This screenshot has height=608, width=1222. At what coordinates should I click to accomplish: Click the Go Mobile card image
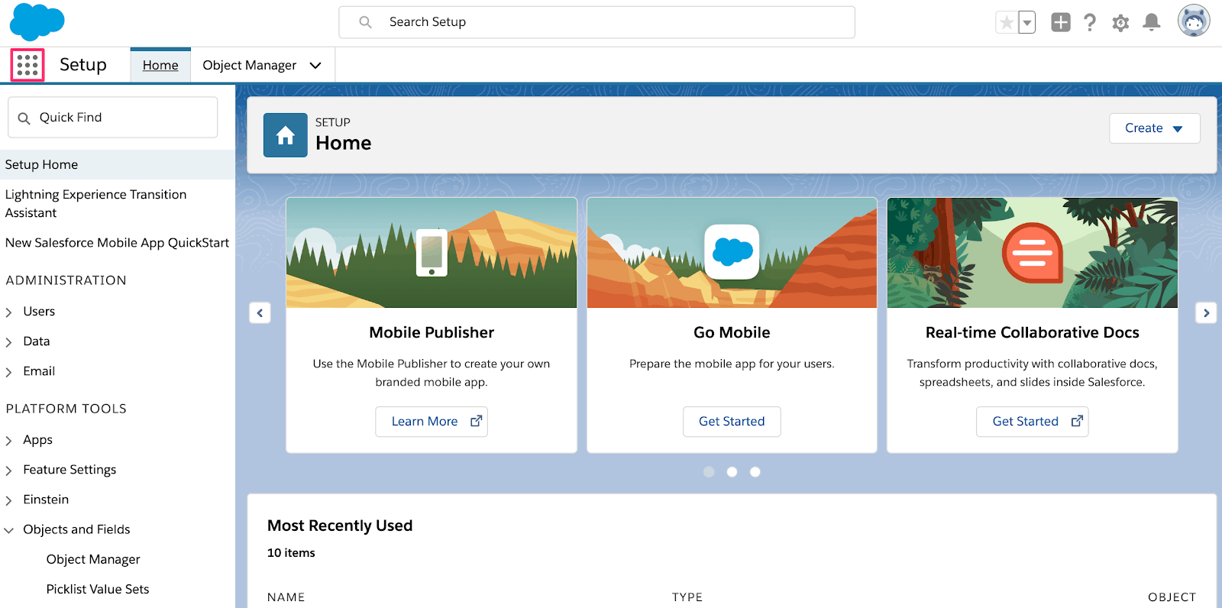tap(732, 253)
